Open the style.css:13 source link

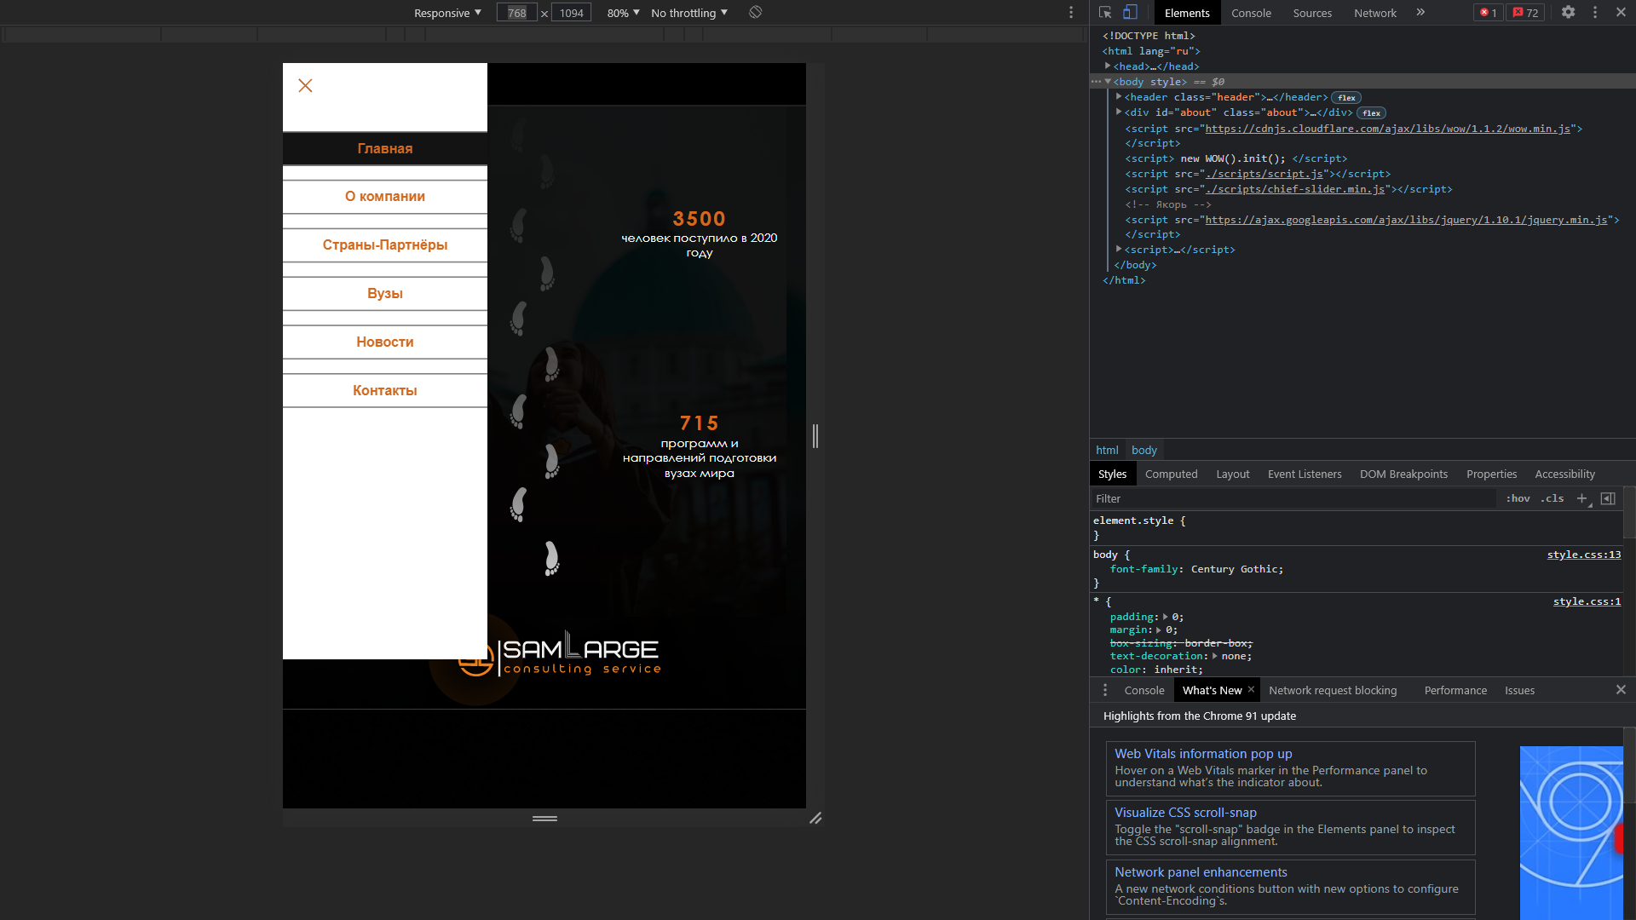tap(1583, 555)
